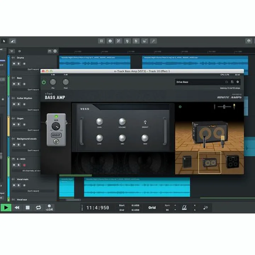Select the pointer tool in top toolbar

4,41
